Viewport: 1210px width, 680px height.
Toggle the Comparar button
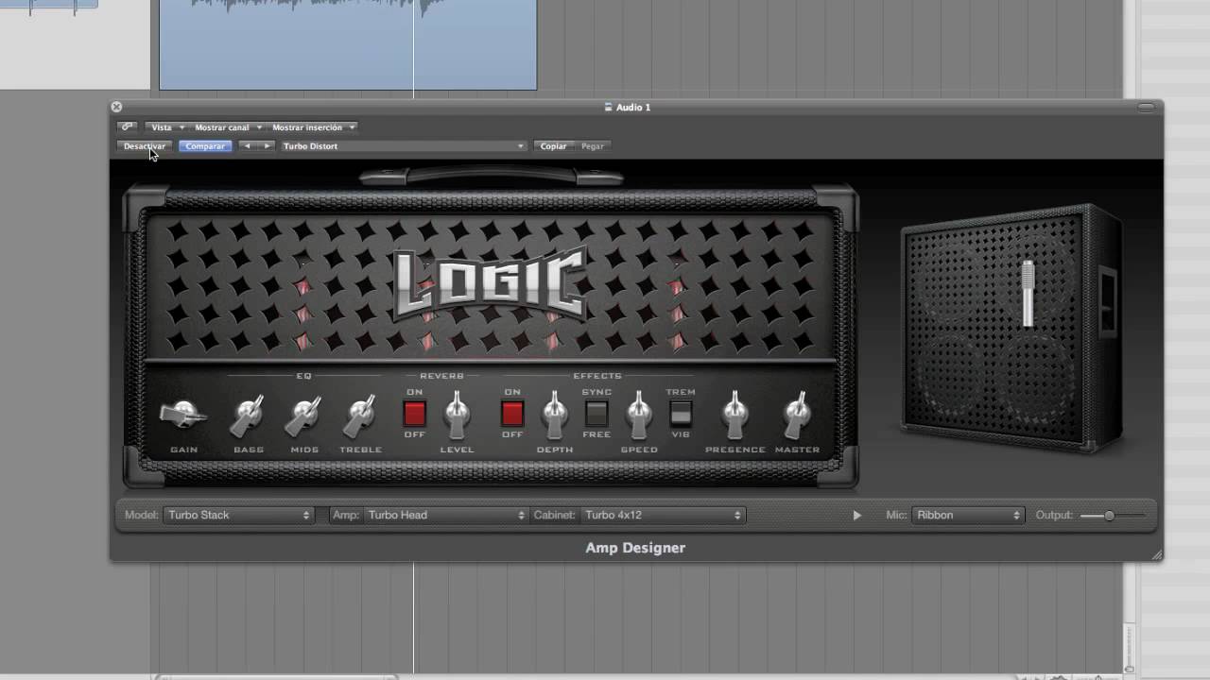(x=205, y=146)
